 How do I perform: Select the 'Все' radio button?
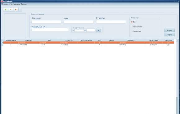(x=132, y=22)
